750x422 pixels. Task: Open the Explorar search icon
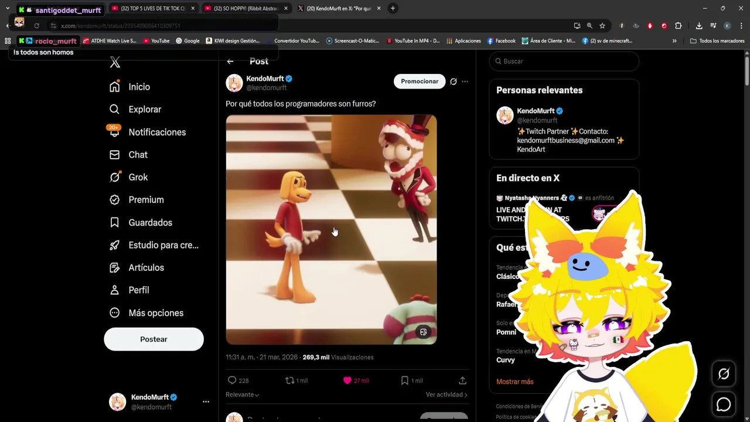click(115, 109)
